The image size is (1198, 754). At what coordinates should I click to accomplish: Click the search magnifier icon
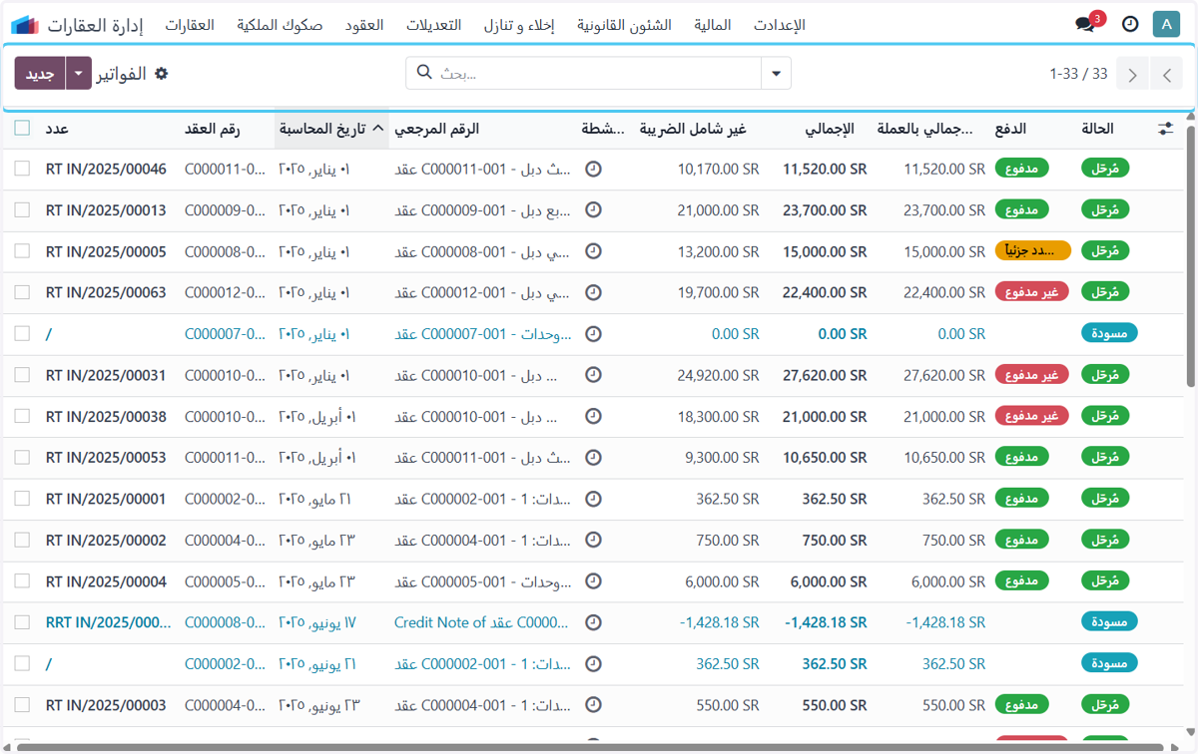tap(423, 73)
